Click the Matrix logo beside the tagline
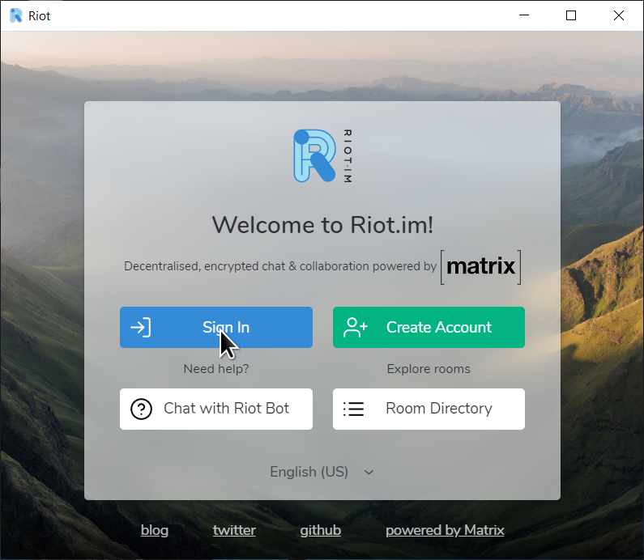 coord(480,266)
